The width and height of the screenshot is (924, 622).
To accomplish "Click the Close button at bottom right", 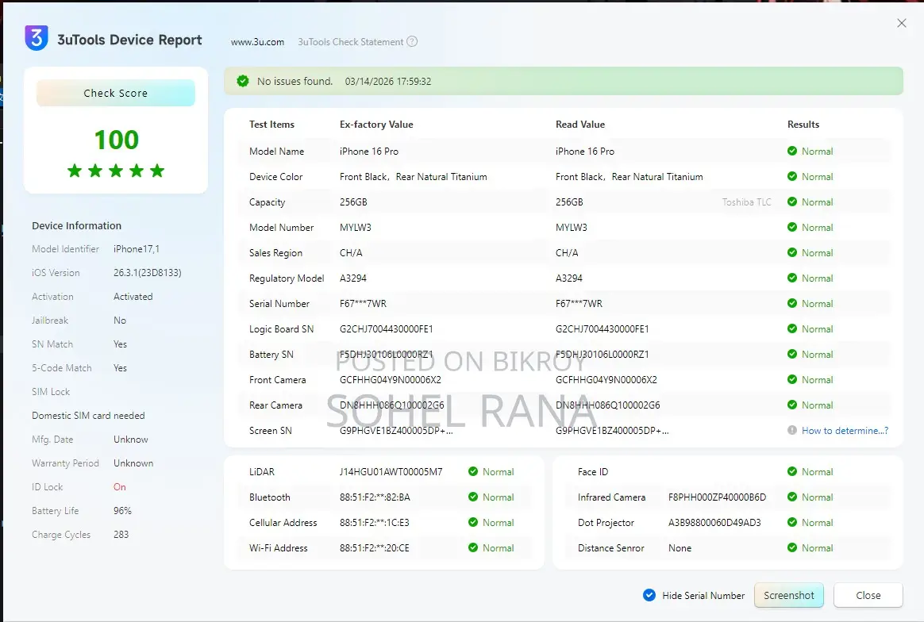I will point(868,595).
